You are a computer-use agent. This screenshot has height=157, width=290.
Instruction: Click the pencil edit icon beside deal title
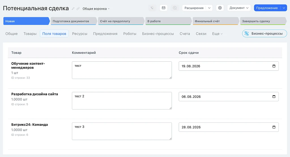tap(73, 8)
